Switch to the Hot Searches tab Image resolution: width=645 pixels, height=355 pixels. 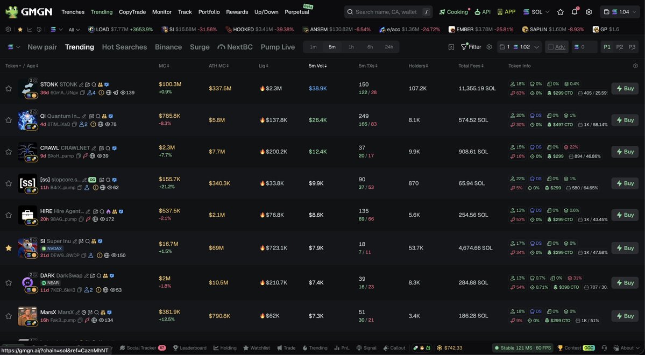[x=124, y=47]
